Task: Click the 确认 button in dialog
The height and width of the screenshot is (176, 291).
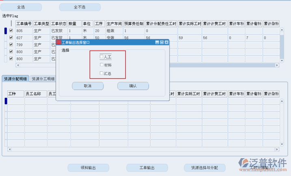Action: [x=133, y=86]
